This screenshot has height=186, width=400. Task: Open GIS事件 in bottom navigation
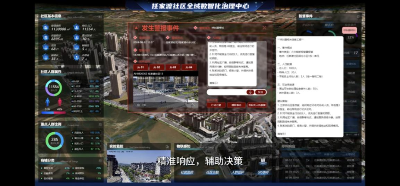pyautogui.click(x=263, y=172)
